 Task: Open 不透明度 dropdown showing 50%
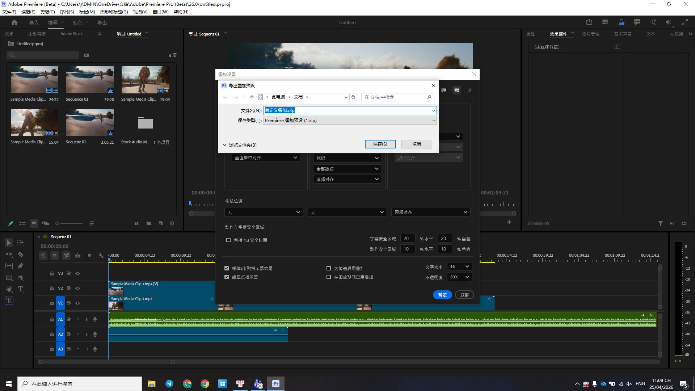coord(459,277)
